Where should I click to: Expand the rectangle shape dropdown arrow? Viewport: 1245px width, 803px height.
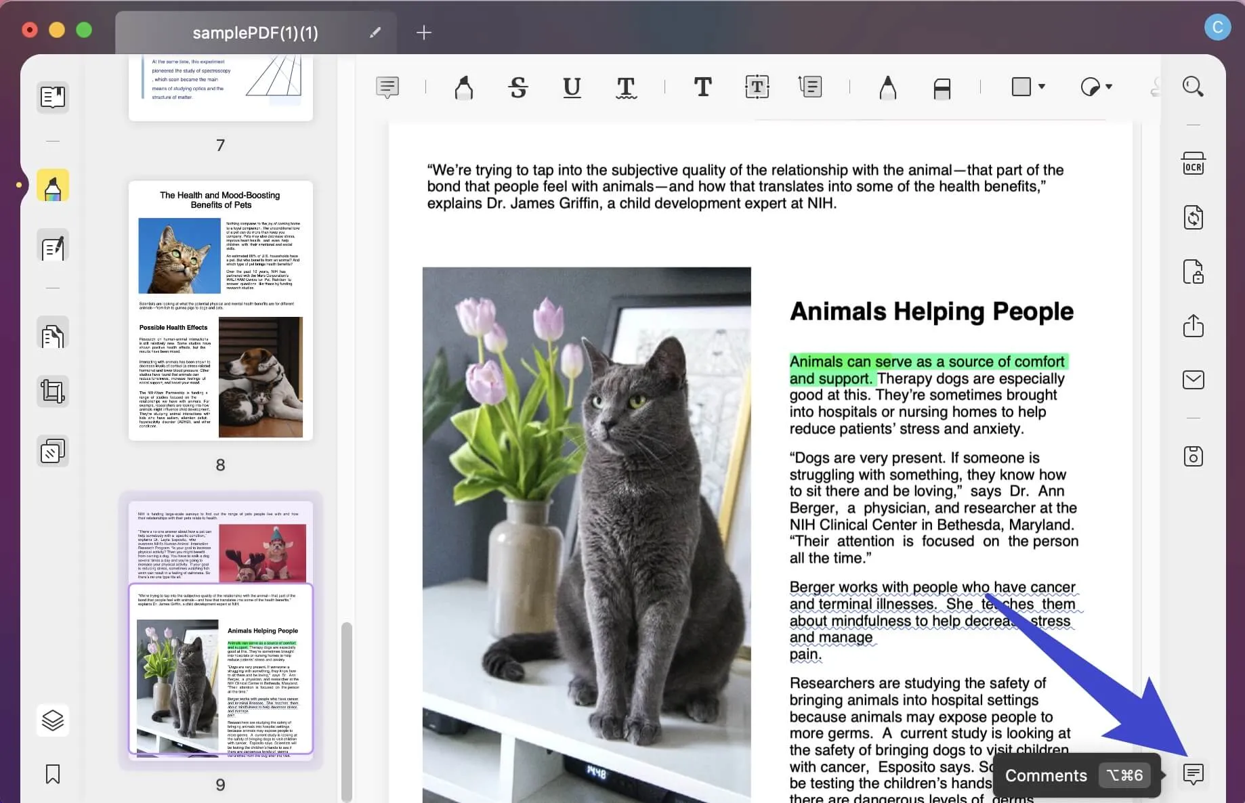click(1042, 87)
